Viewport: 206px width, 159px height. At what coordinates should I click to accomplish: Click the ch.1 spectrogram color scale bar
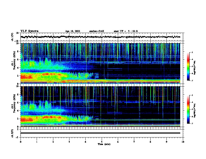pos(188,67)
